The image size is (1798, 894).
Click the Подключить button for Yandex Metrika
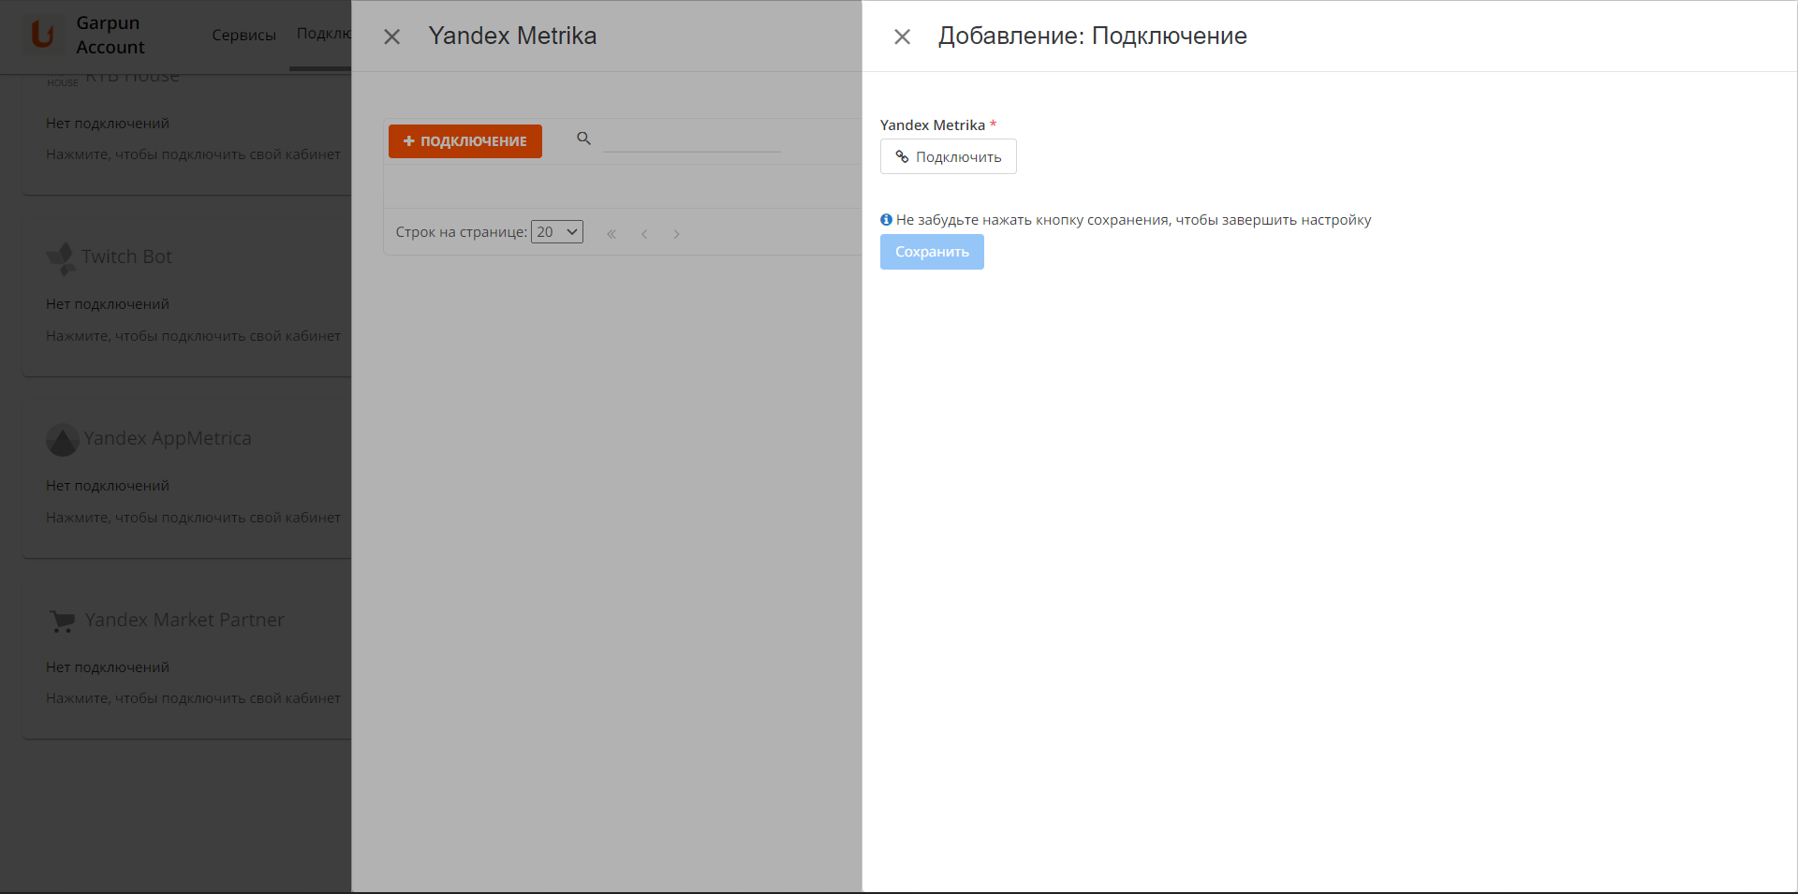(x=948, y=156)
